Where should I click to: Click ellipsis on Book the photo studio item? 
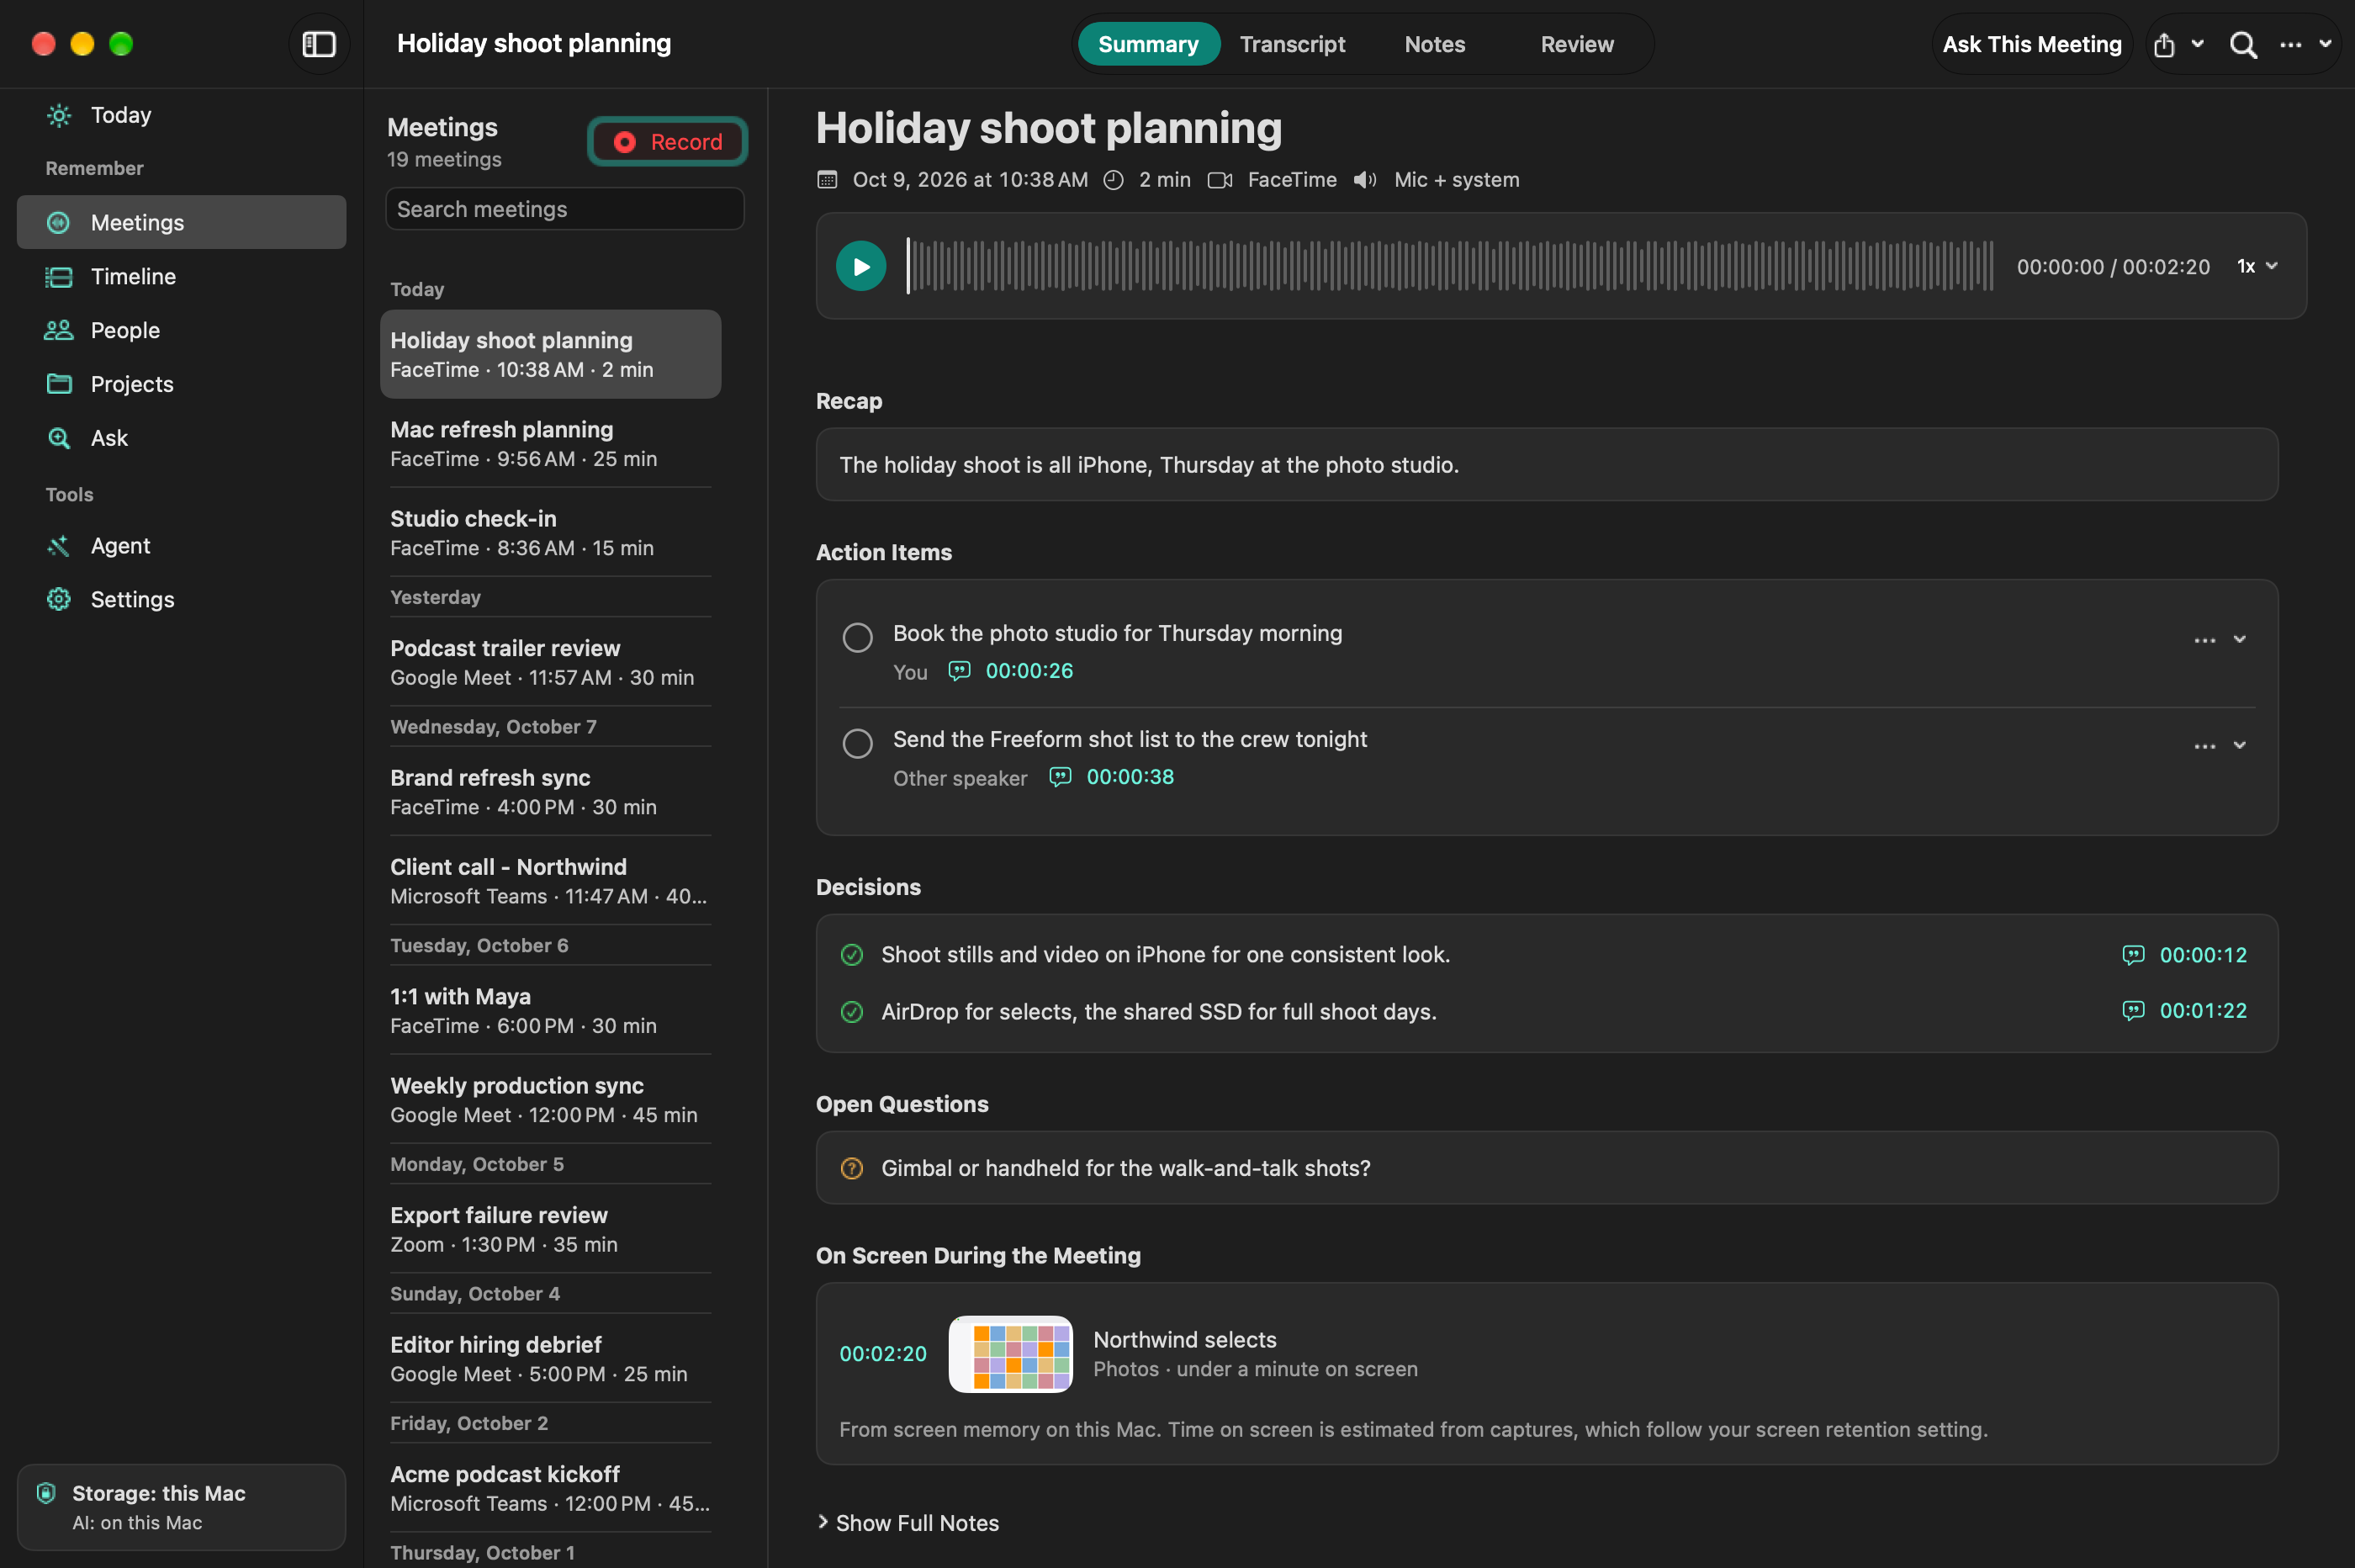2204,640
